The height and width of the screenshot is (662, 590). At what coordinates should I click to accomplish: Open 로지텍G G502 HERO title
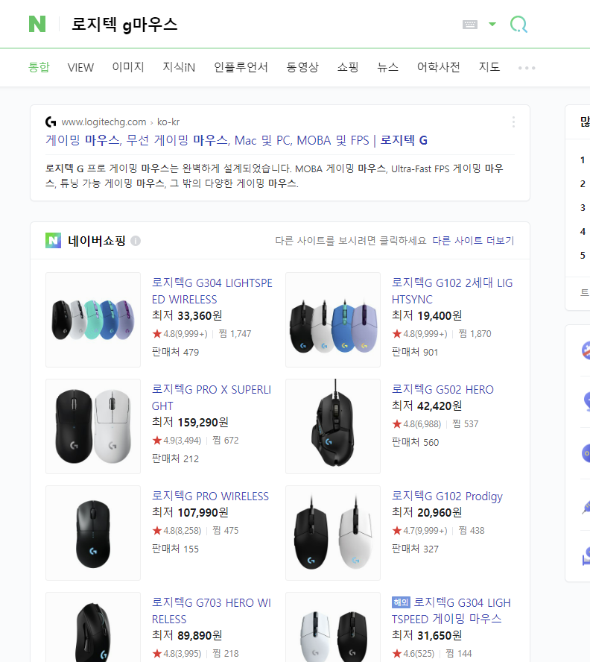(442, 389)
